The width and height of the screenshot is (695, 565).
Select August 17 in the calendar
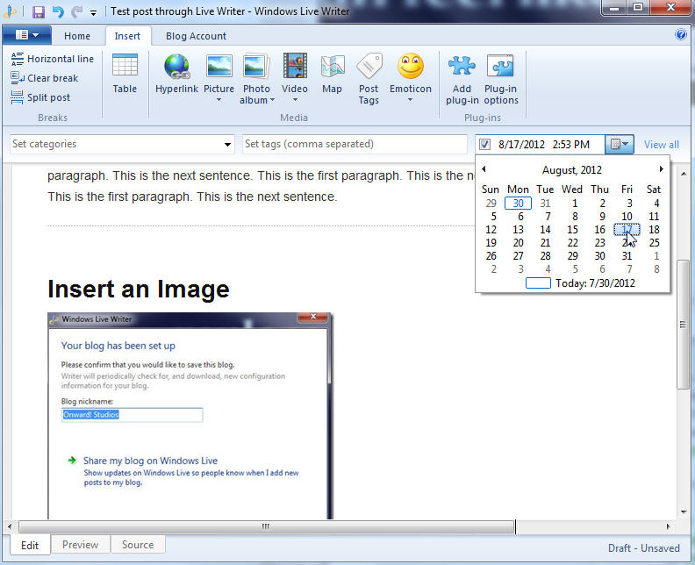627,230
